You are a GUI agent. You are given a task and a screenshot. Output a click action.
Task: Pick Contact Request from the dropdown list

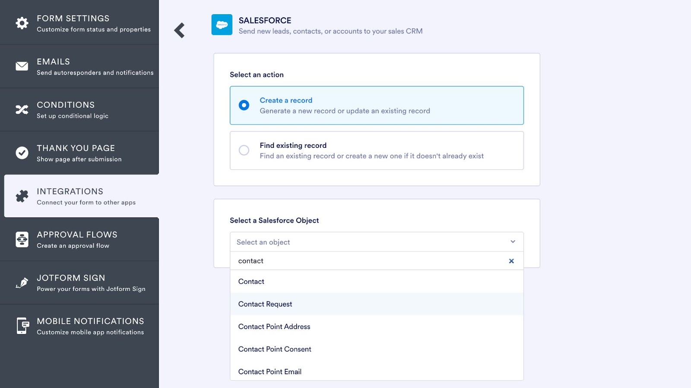(265, 304)
